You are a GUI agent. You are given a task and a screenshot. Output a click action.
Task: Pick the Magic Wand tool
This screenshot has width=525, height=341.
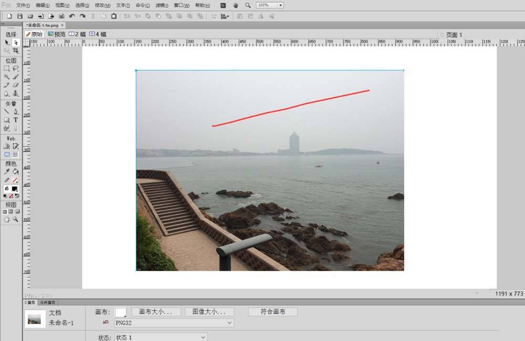[7, 77]
